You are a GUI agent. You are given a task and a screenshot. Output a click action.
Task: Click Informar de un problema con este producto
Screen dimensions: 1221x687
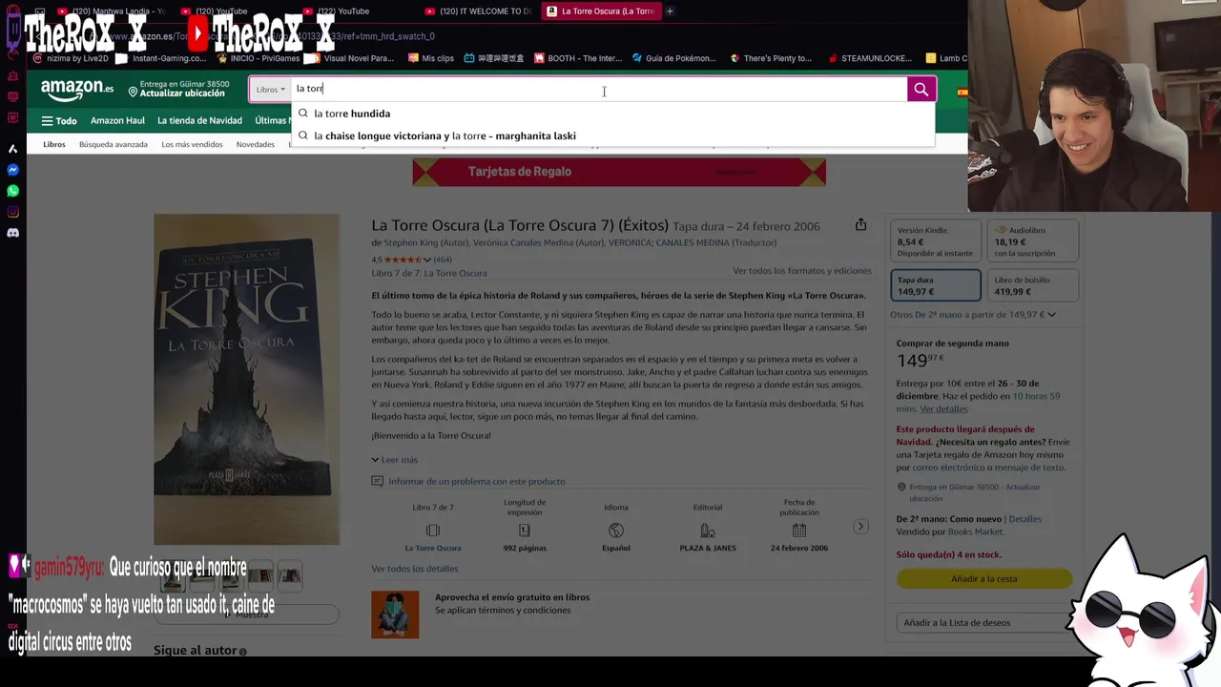pyautogui.click(x=476, y=482)
